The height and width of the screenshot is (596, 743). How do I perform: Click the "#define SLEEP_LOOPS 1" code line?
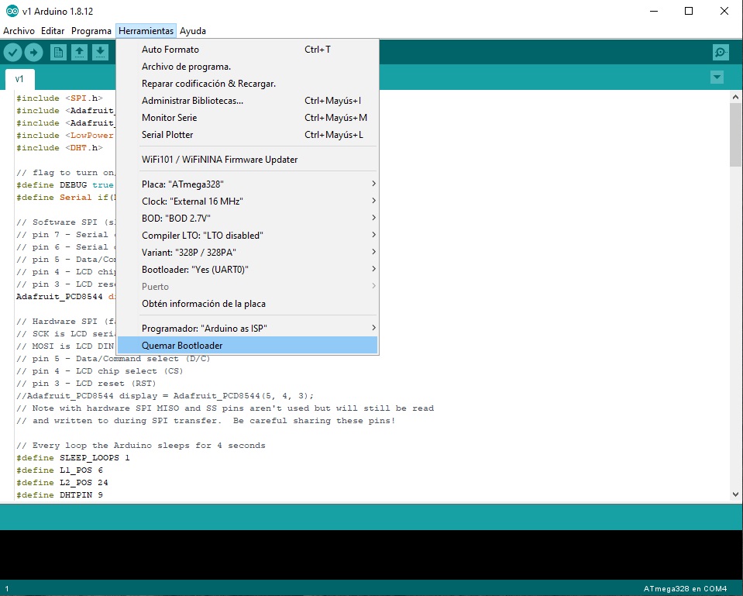point(73,457)
